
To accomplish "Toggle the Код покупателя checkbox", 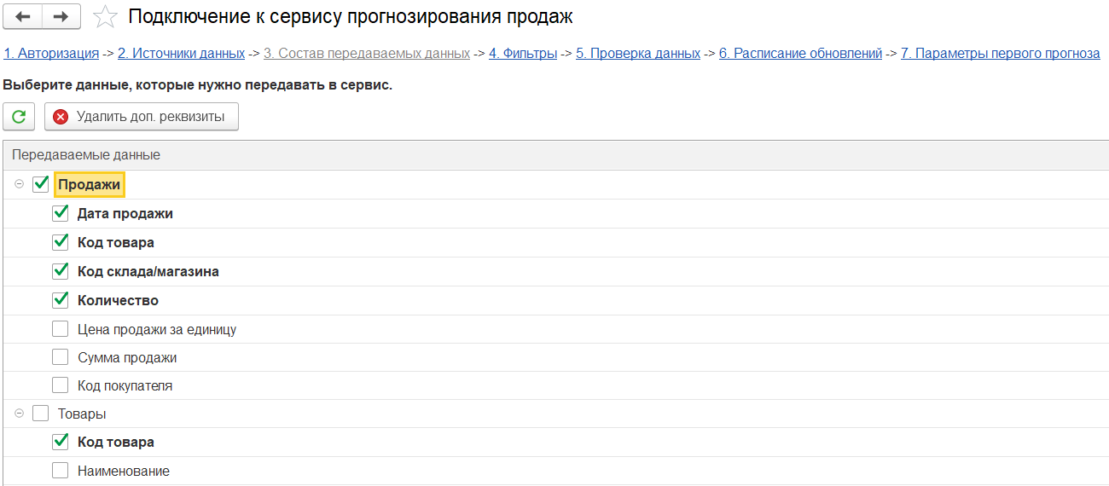I will [x=61, y=385].
